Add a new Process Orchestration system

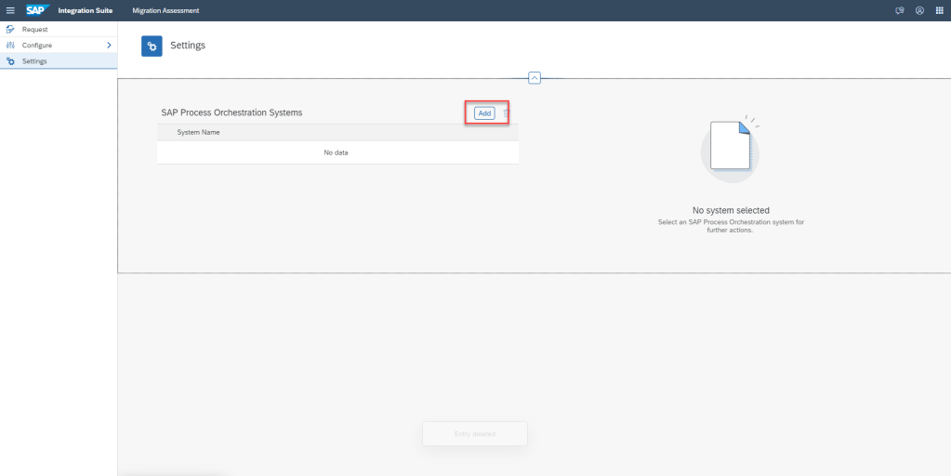(484, 112)
